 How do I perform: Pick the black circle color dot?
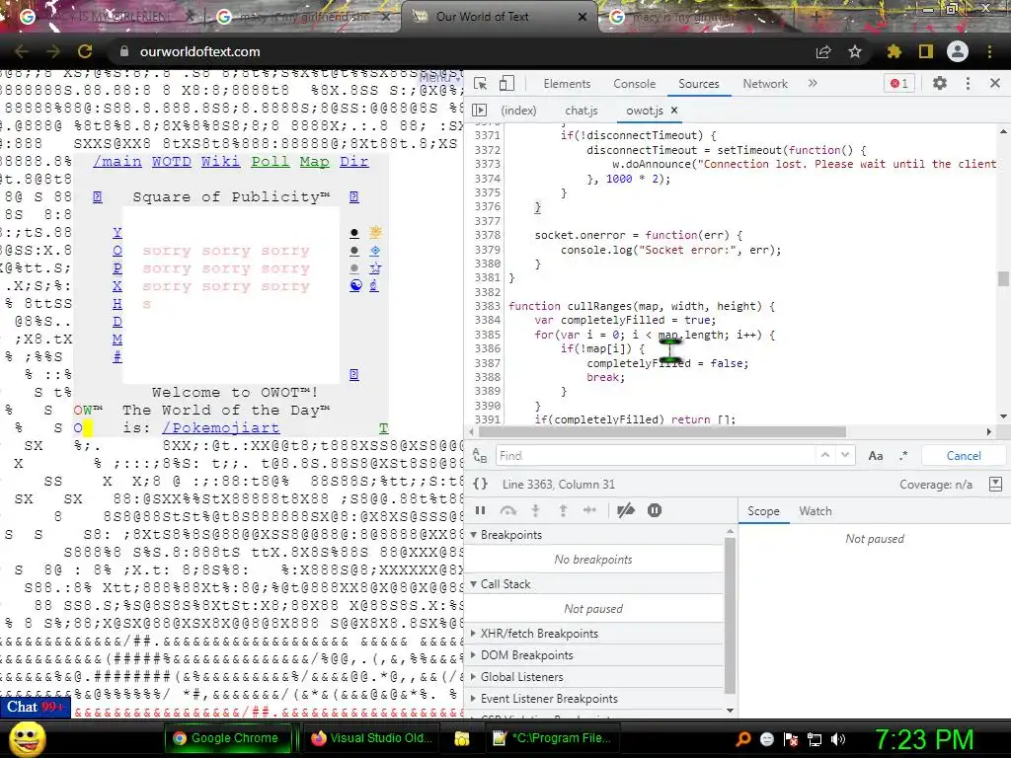[x=354, y=233]
